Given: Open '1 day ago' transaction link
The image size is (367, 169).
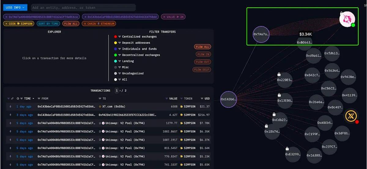Looking at the screenshot, I should coord(24,107).
